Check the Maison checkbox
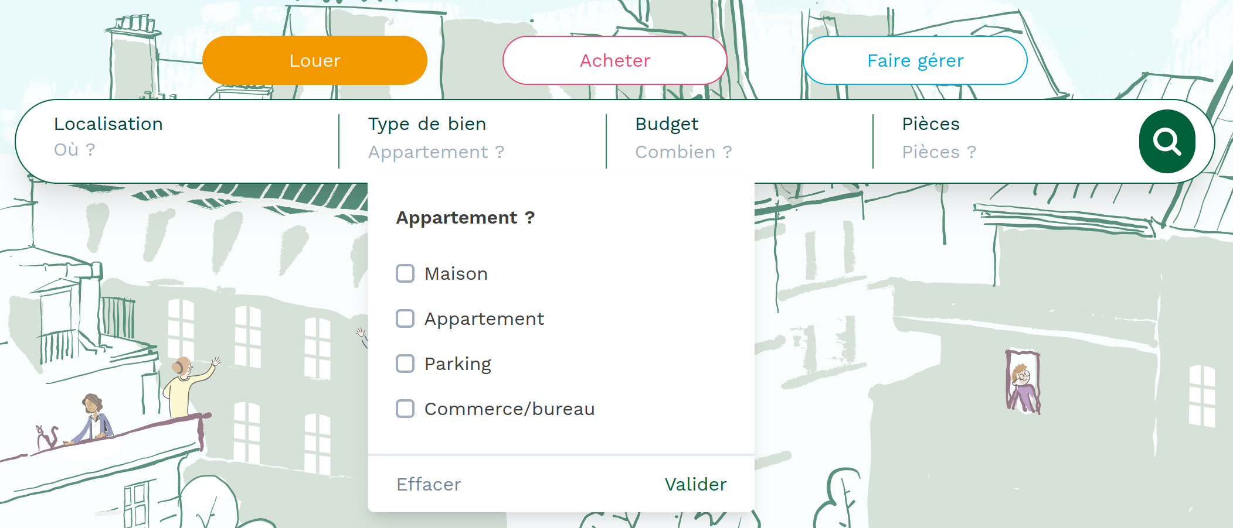This screenshot has width=1233, height=528. (x=405, y=273)
